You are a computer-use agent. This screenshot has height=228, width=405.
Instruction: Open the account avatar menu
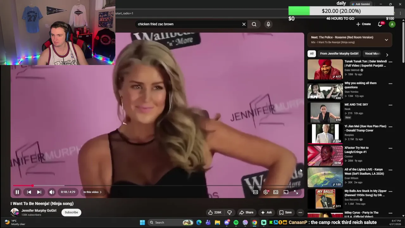(392, 24)
